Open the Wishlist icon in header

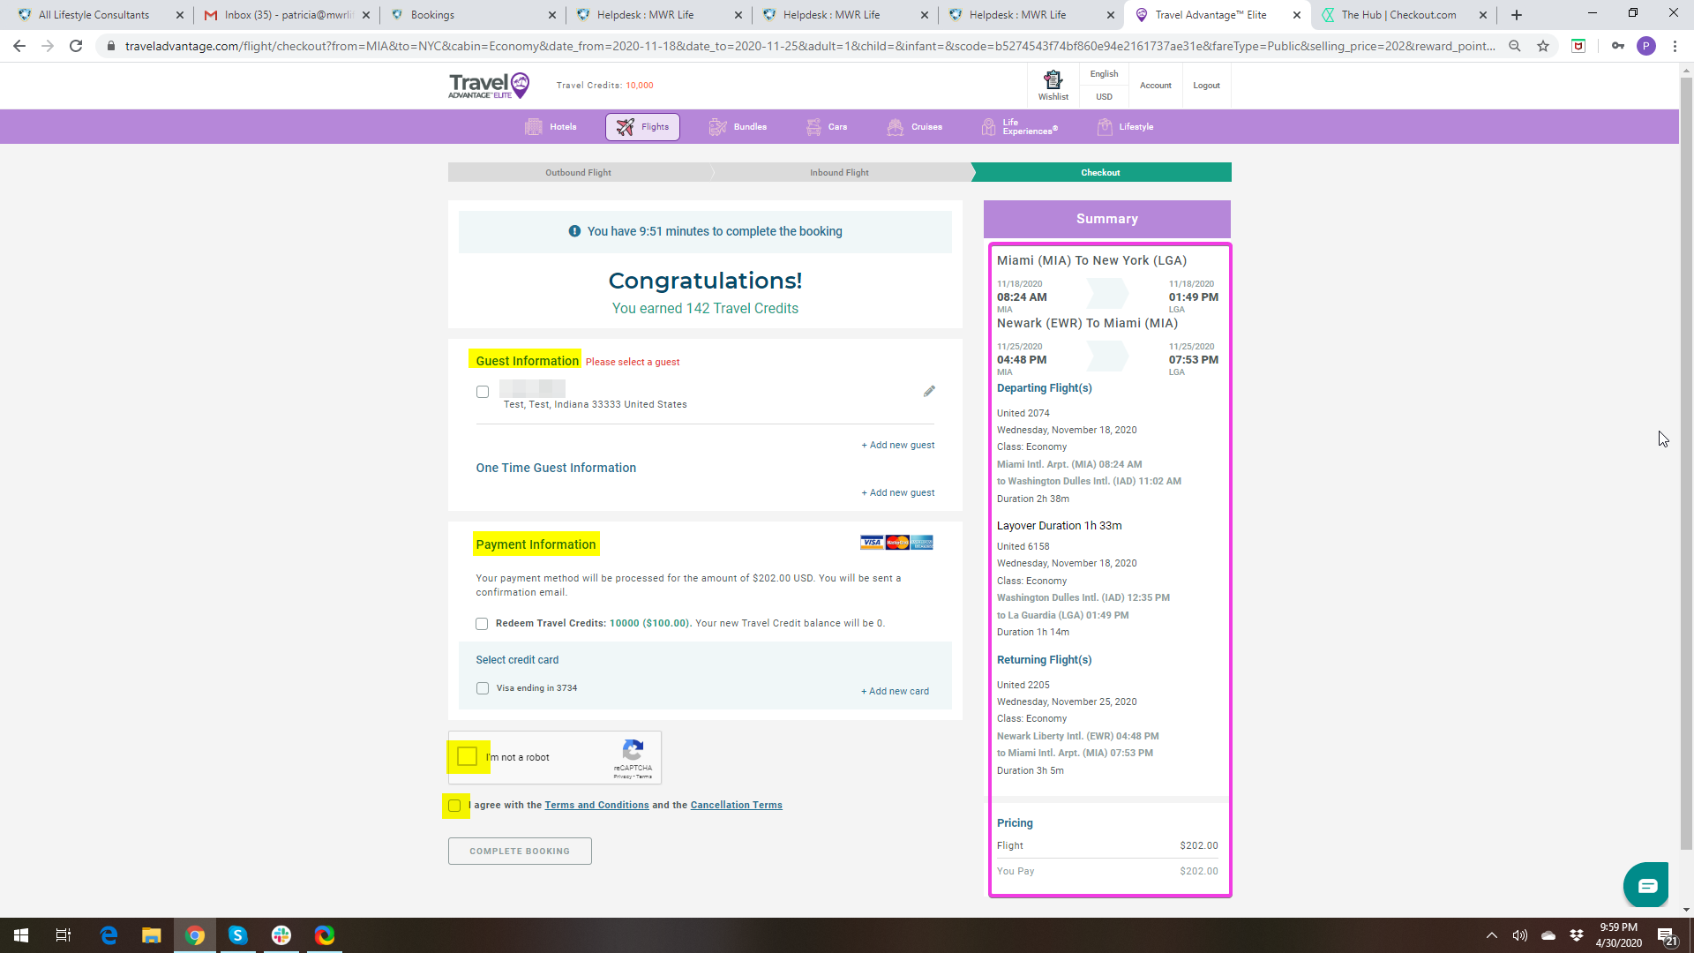pos(1053,80)
